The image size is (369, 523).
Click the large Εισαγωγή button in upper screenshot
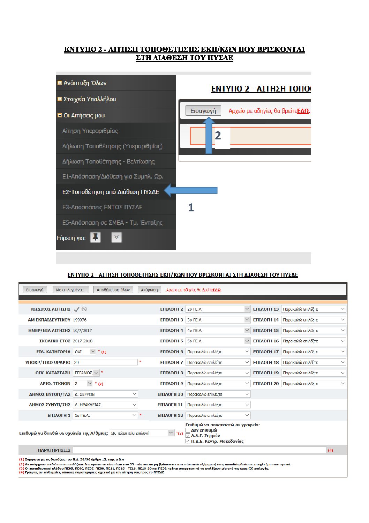(x=203, y=111)
